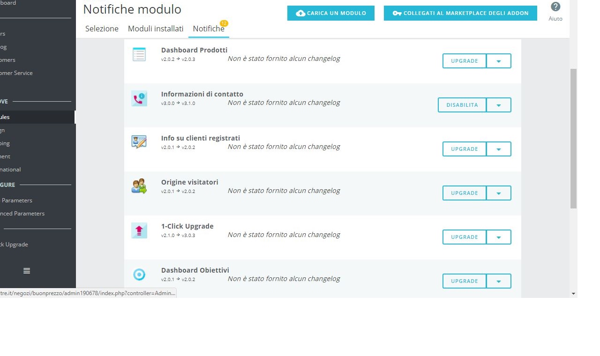
Task: Click the scrollbar down arrow
Action: pos(573,294)
